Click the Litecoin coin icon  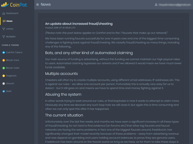(x=4, y=84)
